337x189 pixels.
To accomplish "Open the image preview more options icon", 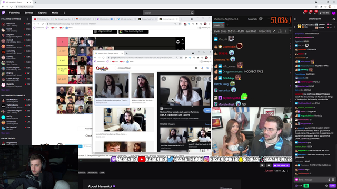I will 199,79.
